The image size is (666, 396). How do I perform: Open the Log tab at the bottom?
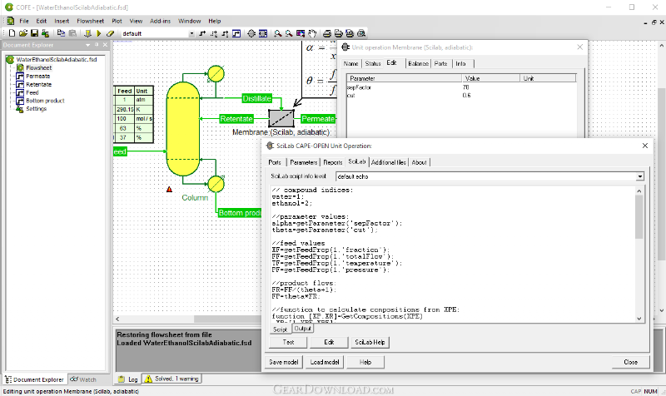coord(128,379)
